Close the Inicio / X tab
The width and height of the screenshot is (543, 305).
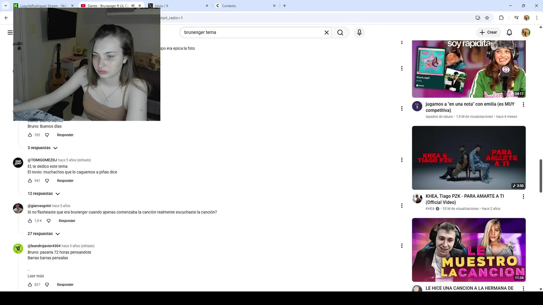pyautogui.click(x=207, y=6)
